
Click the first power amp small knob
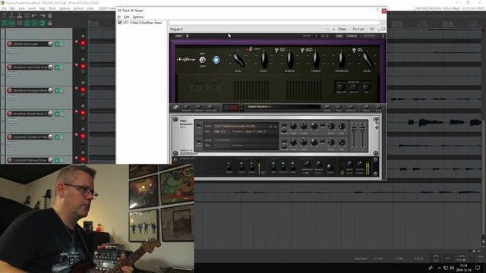tap(341, 87)
